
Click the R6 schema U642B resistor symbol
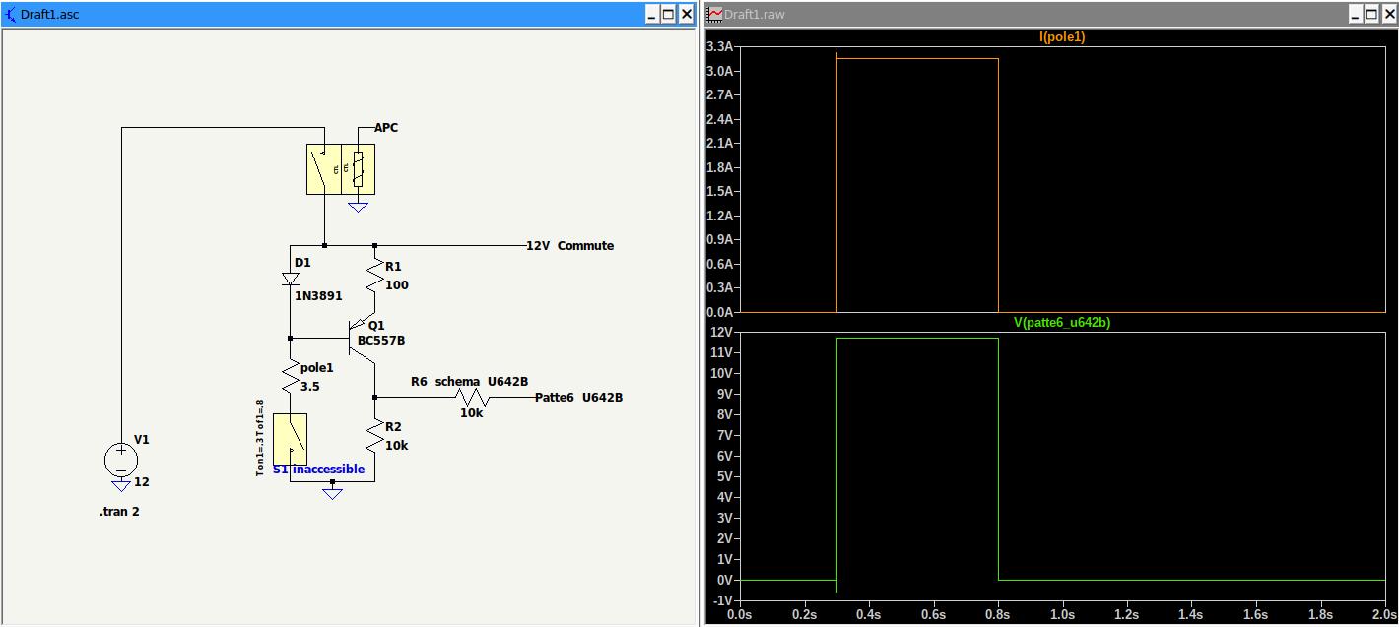point(472,398)
